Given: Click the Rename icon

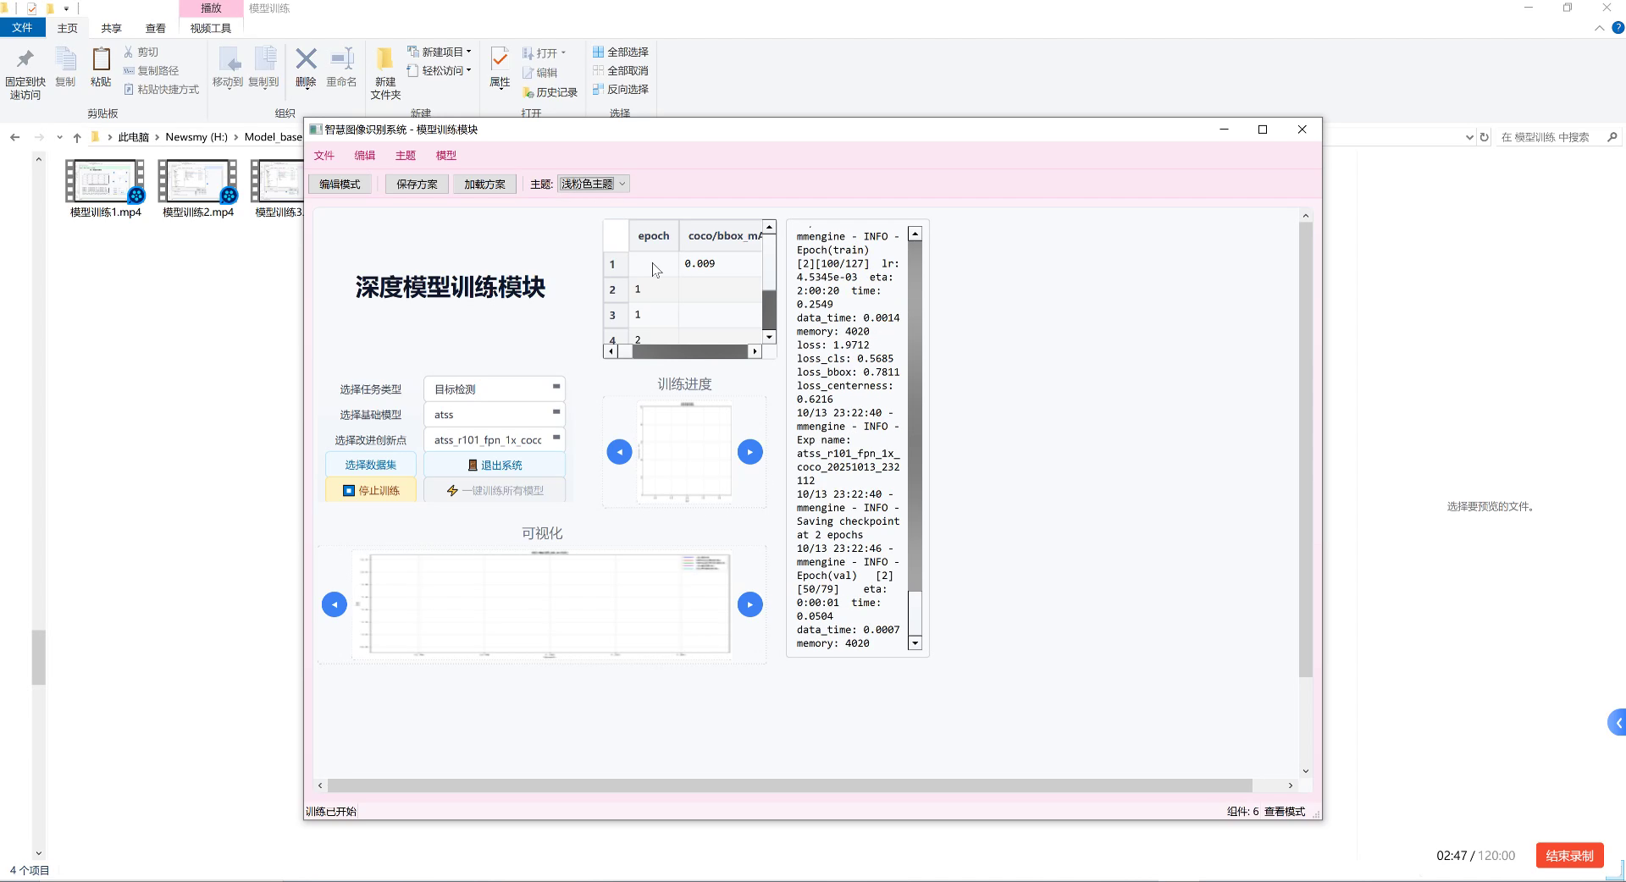Looking at the screenshot, I should coord(341,59).
